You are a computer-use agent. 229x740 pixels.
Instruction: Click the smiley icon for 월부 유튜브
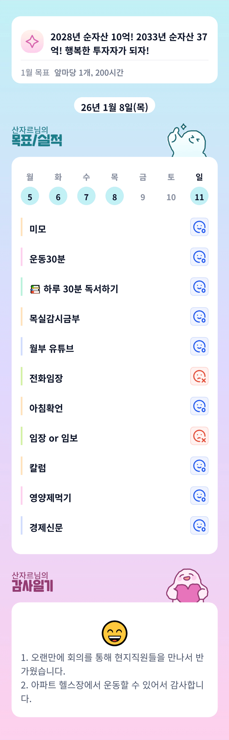tap(199, 347)
